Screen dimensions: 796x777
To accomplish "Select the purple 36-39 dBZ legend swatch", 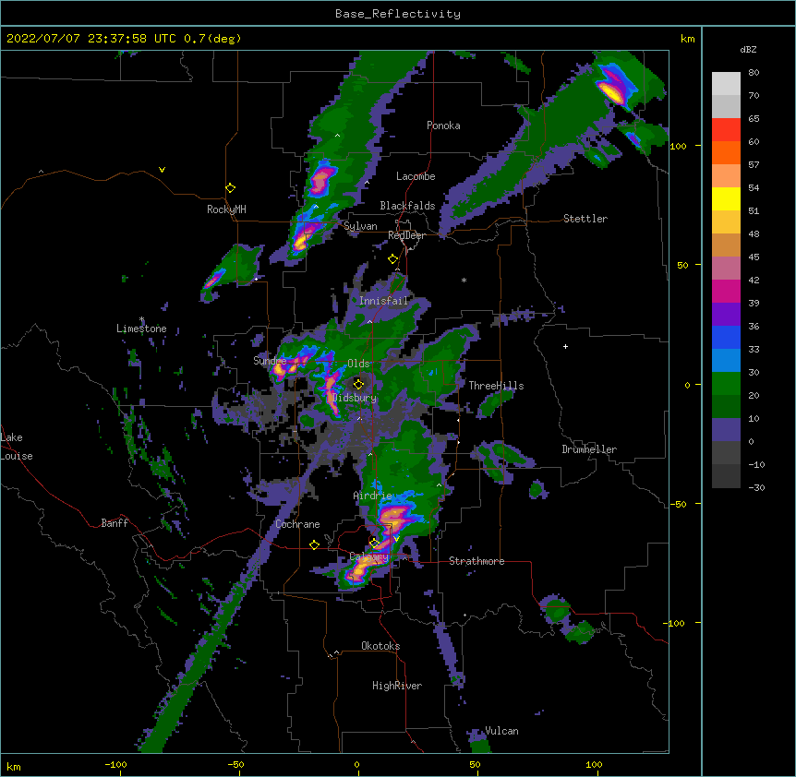I will [x=726, y=315].
